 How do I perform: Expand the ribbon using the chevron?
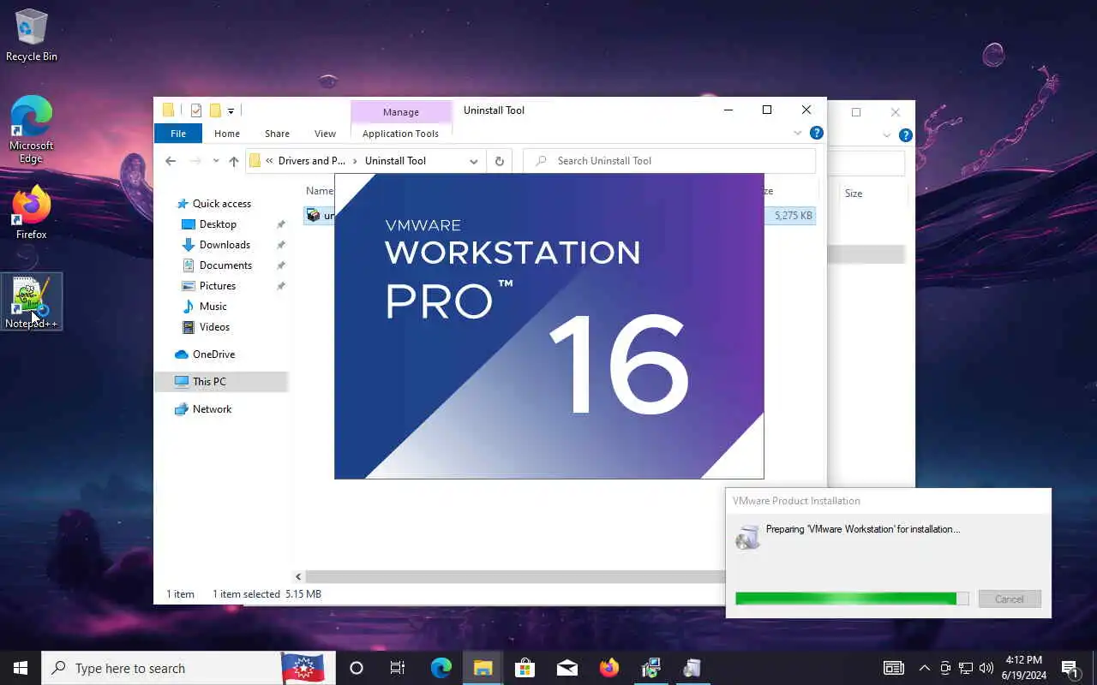click(797, 134)
